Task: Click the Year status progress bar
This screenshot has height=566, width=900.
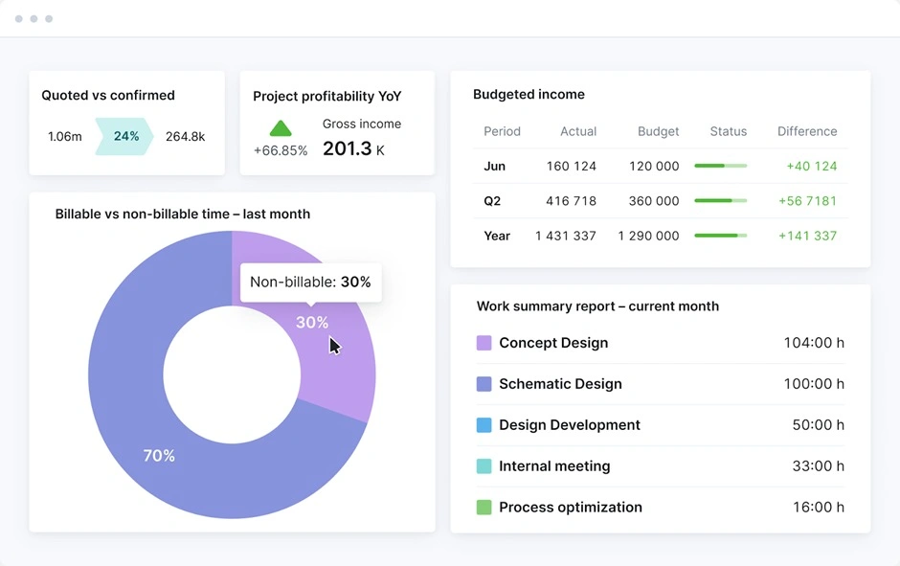Action: click(720, 236)
